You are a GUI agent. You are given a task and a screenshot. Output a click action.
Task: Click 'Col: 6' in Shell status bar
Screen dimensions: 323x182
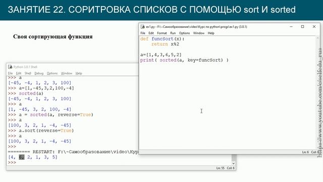pos(231,168)
